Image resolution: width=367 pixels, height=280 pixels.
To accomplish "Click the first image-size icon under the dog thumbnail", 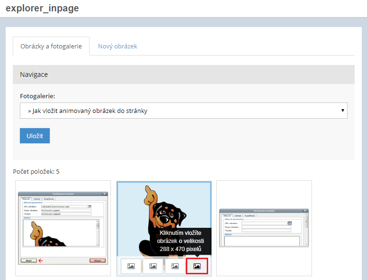I will (131, 266).
